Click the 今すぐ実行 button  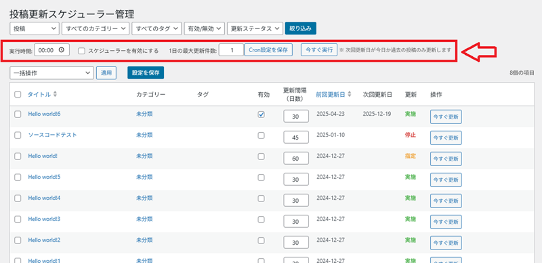tap(318, 50)
